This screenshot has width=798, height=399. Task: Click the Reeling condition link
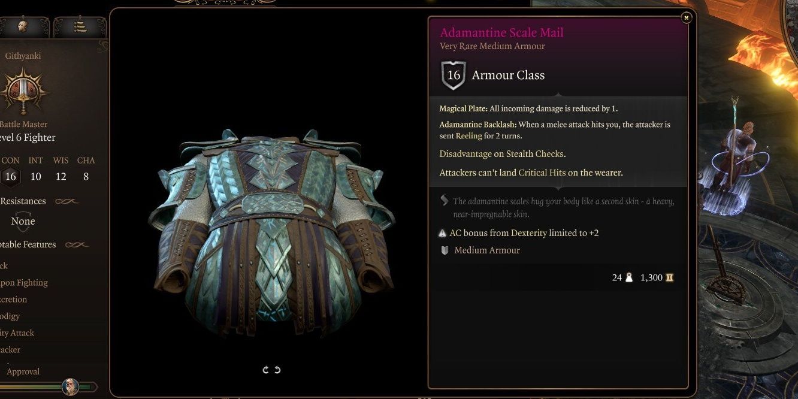(x=468, y=136)
